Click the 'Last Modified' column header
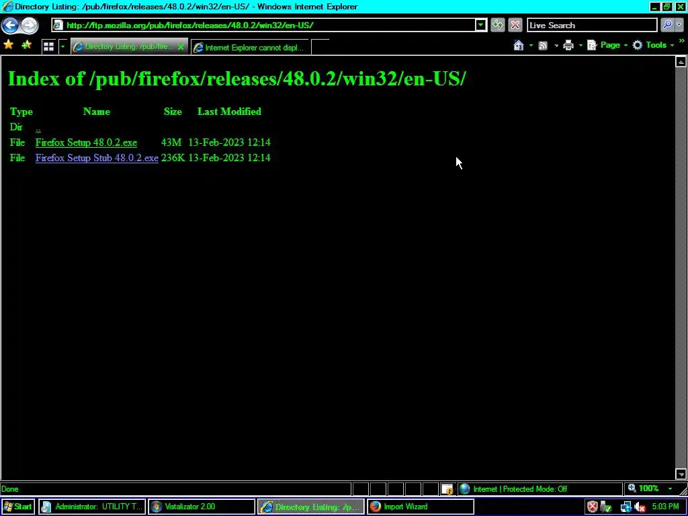The width and height of the screenshot is (688, 516). (x=229, y=112)
